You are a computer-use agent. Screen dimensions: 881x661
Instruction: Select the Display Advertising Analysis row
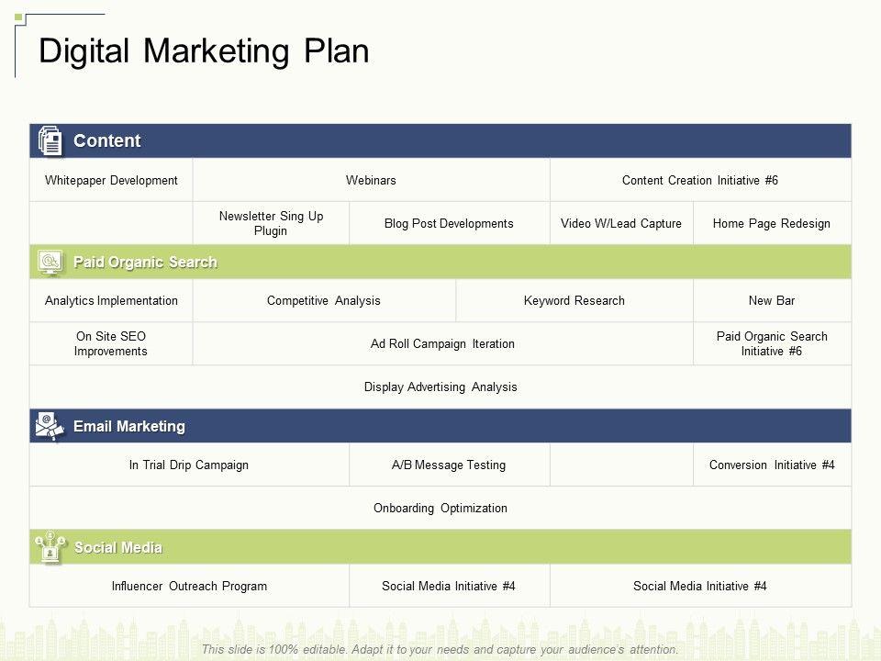click(440, 387)
